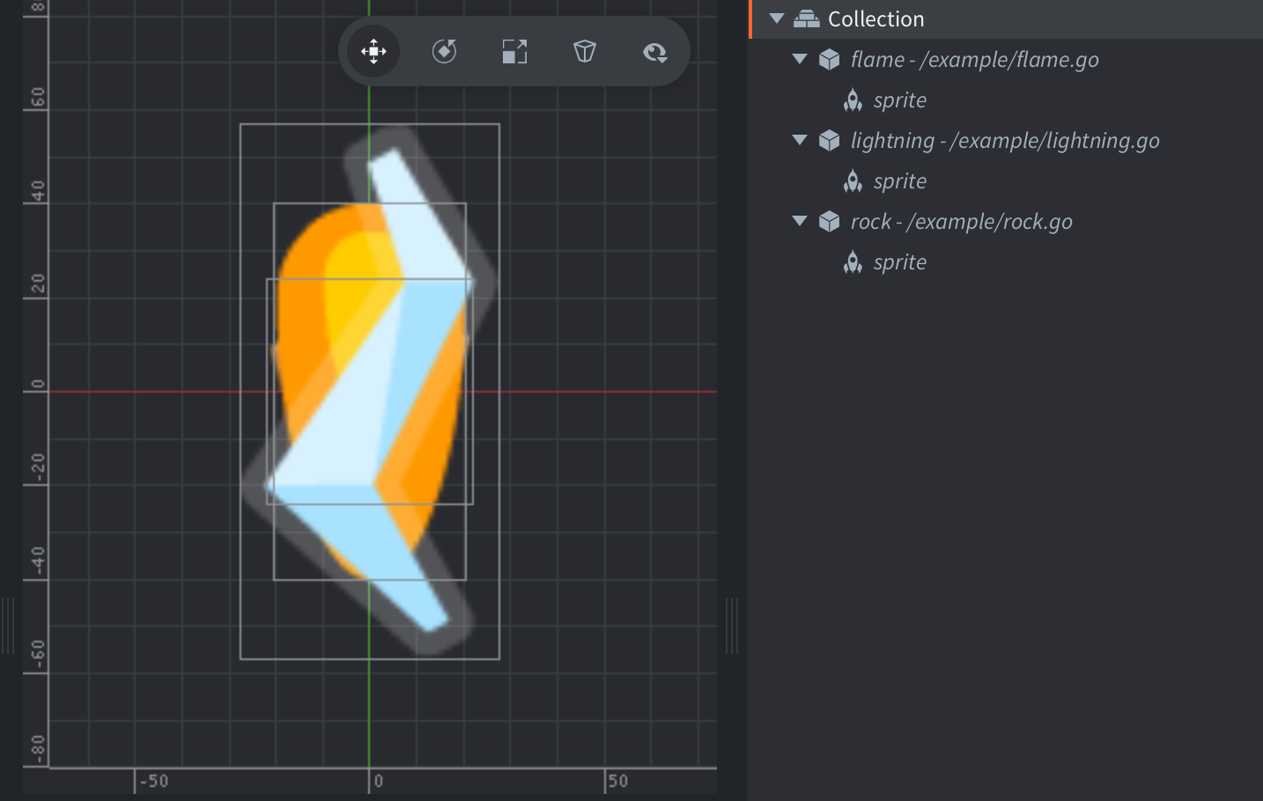Collapse the flame game object node
1263x801 pixels.
(x=800, y=59)
